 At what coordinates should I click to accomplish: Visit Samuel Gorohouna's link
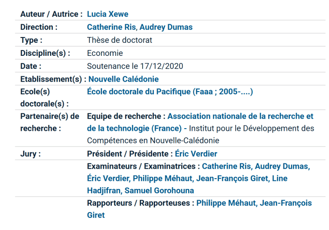point(159,191)
